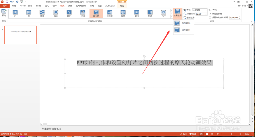This screenshot has height=137, width=255.
Task: Open the ACROBAT tab
Action: pos(110,6)
